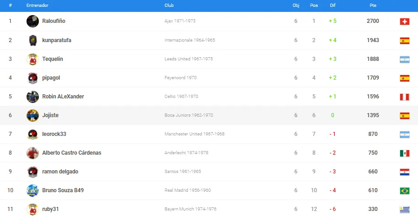This screenshot has width=418, height=216.
Task: Click club Internazionale 1964-1965
Action: pos(190,40)
